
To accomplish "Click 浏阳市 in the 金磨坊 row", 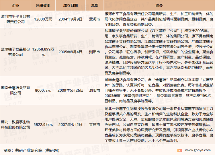I will pos(95,90).
